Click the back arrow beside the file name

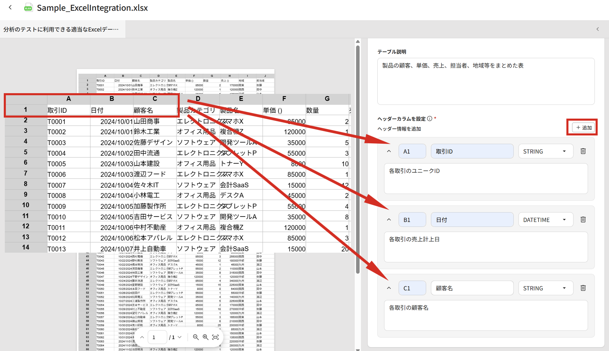tap(10, 7)
